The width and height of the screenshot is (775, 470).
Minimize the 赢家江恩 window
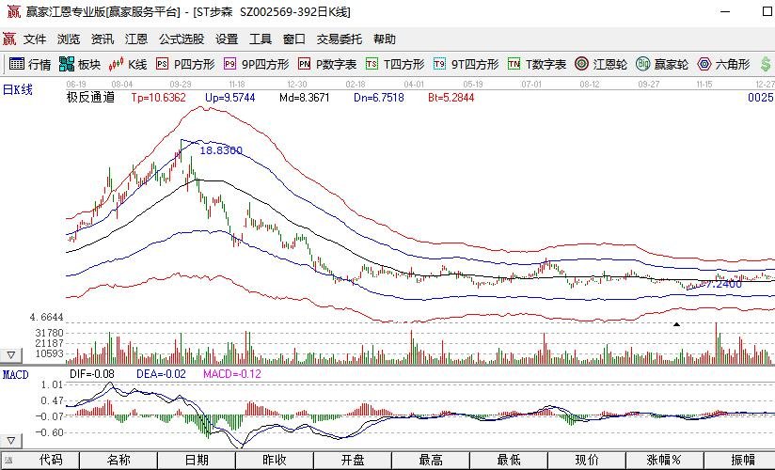coord(725,12)
